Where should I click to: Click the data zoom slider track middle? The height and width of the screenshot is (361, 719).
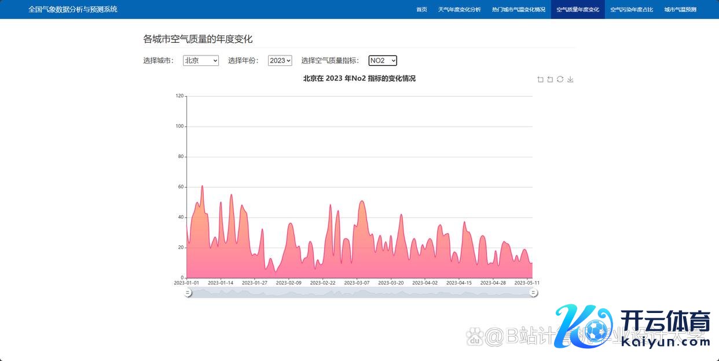pos(360,293)
